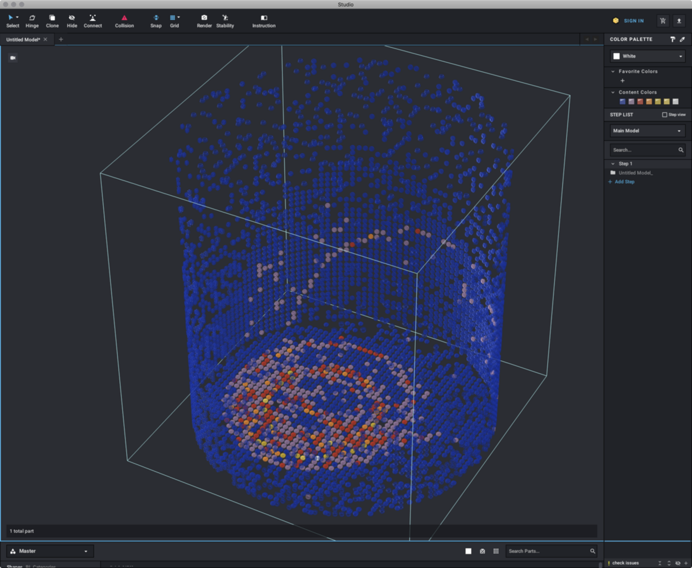692x568 pixels.
Task: Click the camera view icon in viewport
Action: [x=13, y=57]
